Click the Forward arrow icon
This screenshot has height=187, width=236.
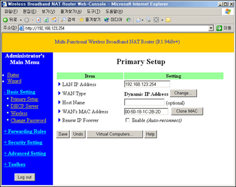[26, 20]
